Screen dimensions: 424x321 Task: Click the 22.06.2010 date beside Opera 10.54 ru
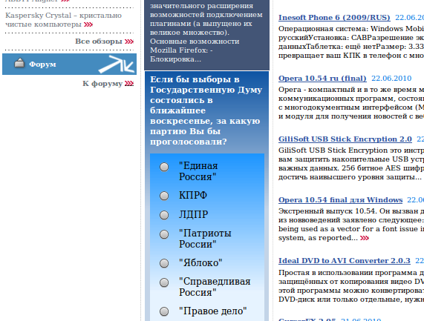[391, 79]
